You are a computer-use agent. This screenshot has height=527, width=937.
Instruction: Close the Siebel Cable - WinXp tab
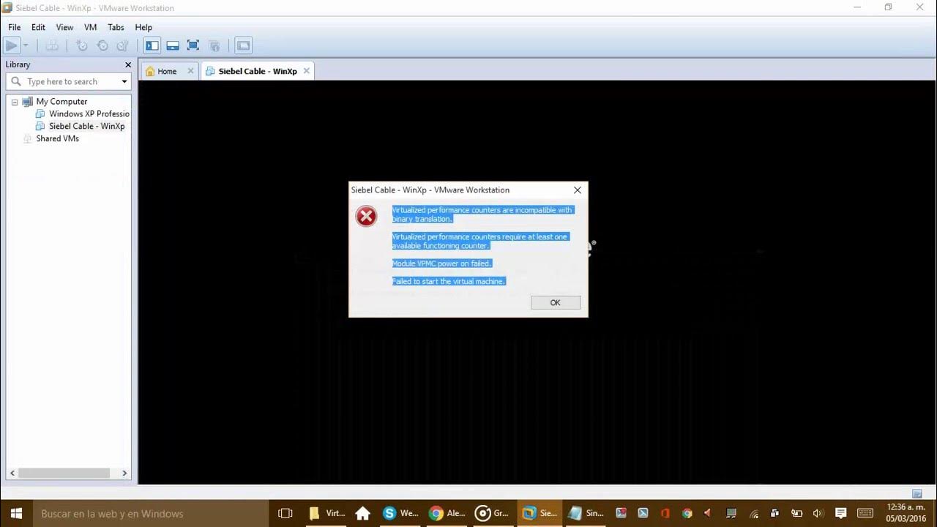click(307, 71)
